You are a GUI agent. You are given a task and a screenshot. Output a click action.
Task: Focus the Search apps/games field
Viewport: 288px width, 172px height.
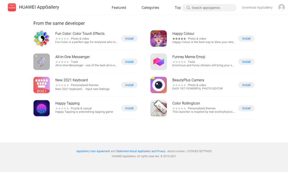point(209,8)
